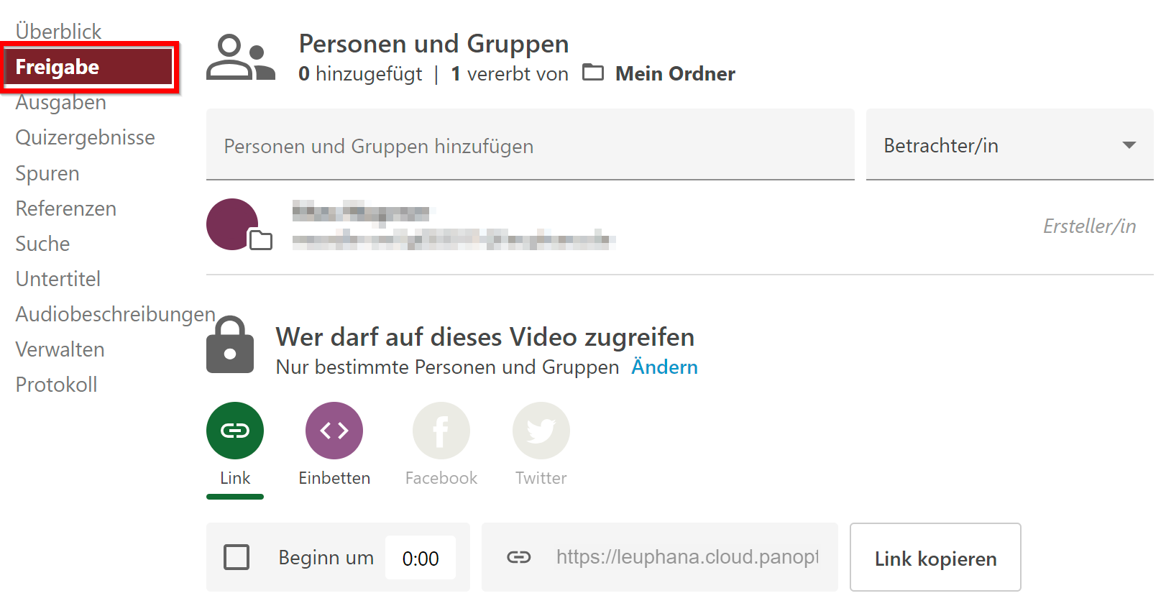Open the Mein Ordner folder link

(x=675, y=74)
